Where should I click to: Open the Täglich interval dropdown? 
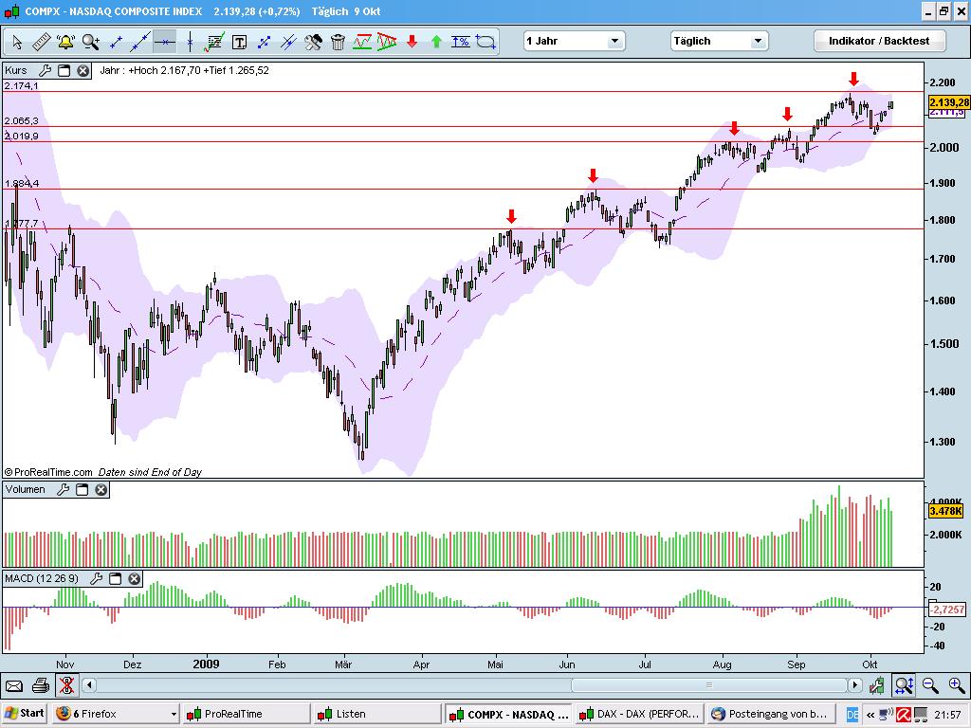point(720,41)
